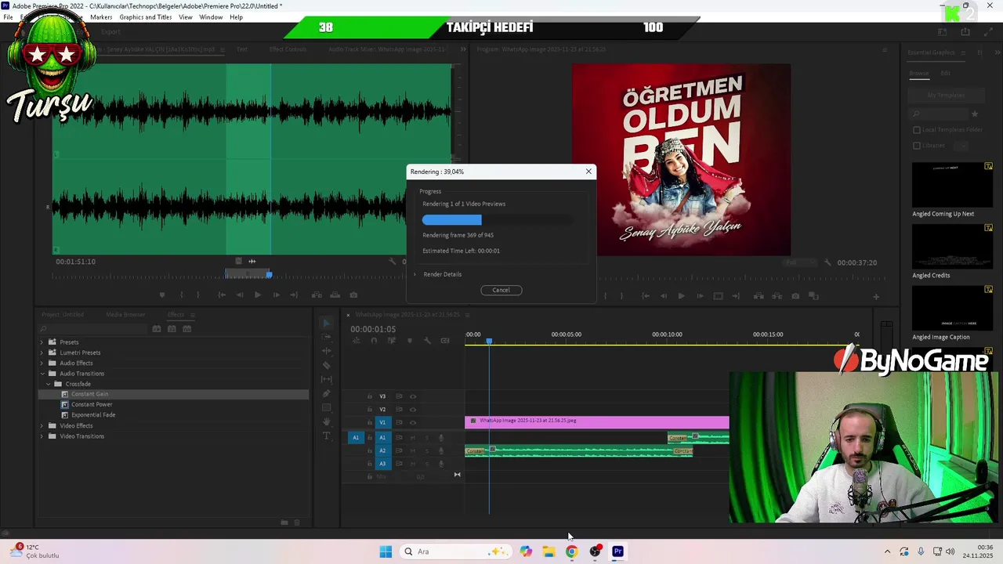Open Chrome from the taskbar
Viewport: 1003px width, 564px height.
(x=571, y=551)
